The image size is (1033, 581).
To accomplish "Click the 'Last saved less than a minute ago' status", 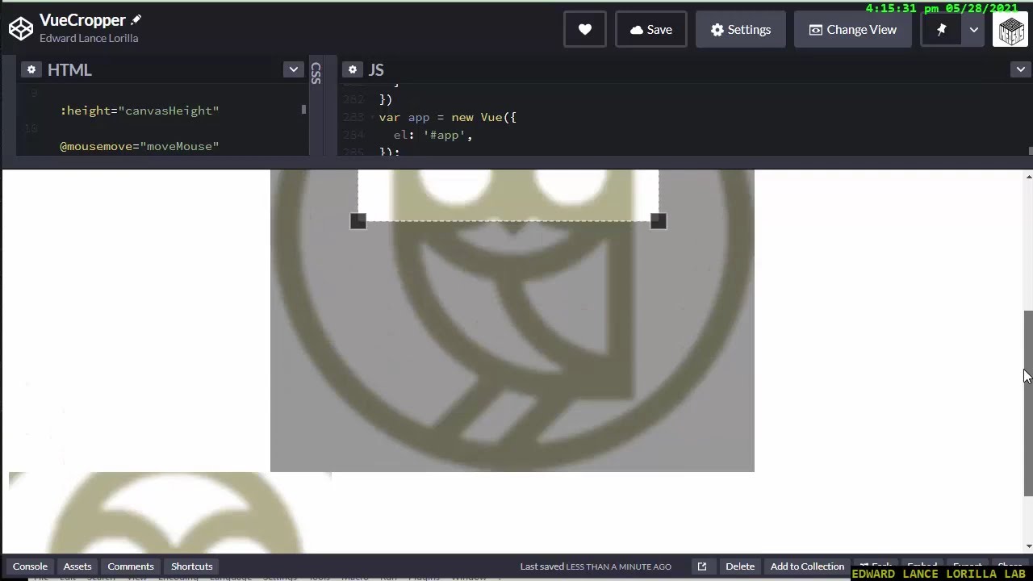I will click(x=596, y=566).
